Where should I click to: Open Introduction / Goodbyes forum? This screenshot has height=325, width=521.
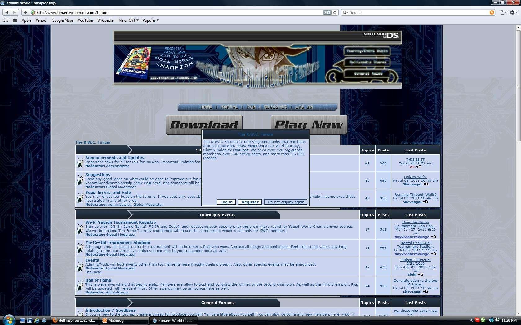pos(110,310)
